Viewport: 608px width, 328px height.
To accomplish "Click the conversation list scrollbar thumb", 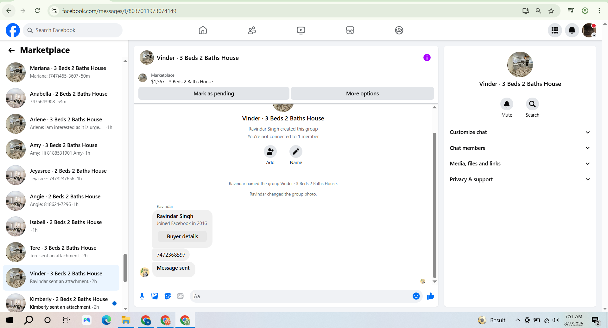I will pyautogui.click(x=125, y=268).
